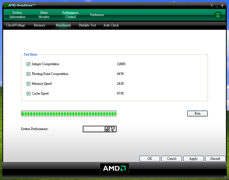Select the Performance Control menu
This screenshot has height=180, width=229.
[x=70, y=15]
